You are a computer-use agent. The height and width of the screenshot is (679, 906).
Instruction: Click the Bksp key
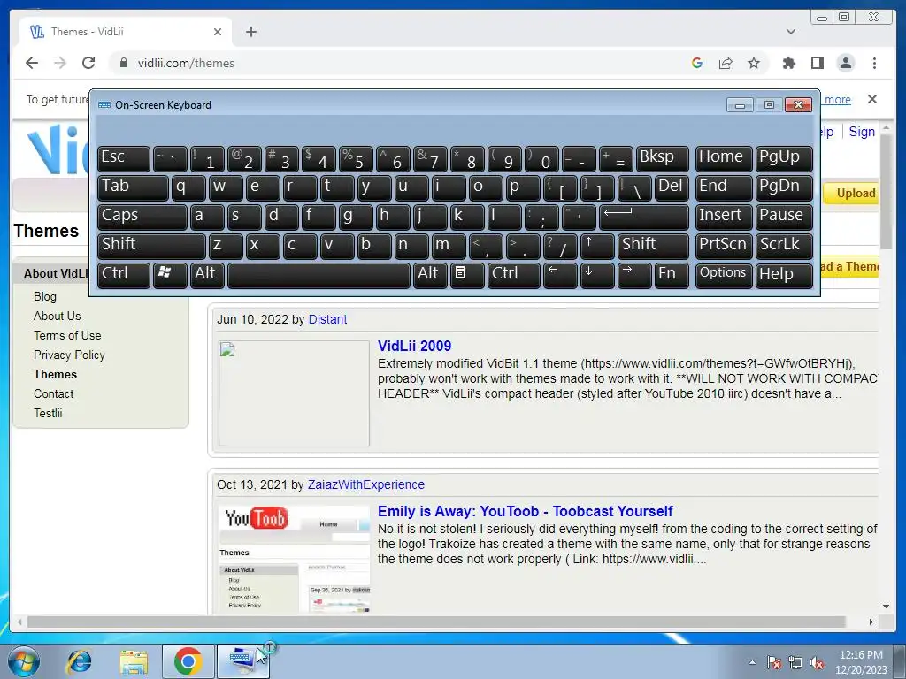pyautogui.click(x=662, y=158)
